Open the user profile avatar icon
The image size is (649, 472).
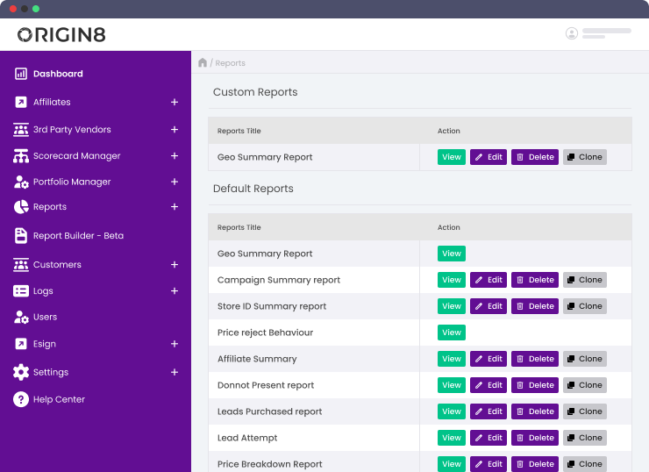pos(572,33)
